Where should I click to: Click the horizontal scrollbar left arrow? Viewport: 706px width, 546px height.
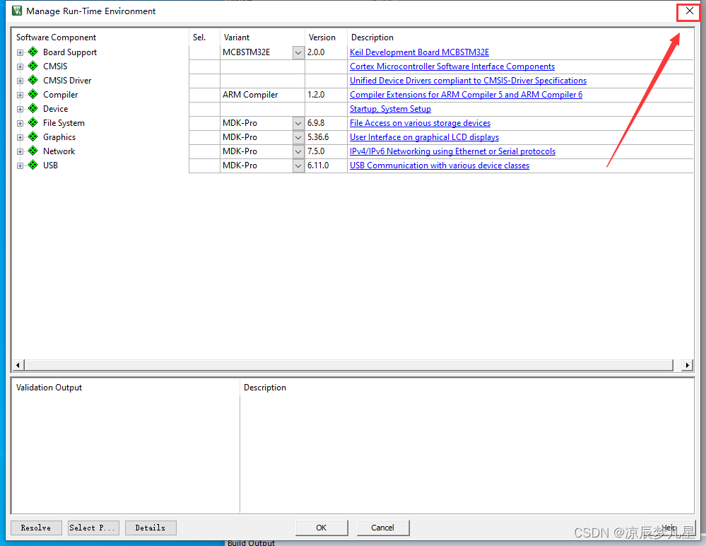(x=18, y=365)
